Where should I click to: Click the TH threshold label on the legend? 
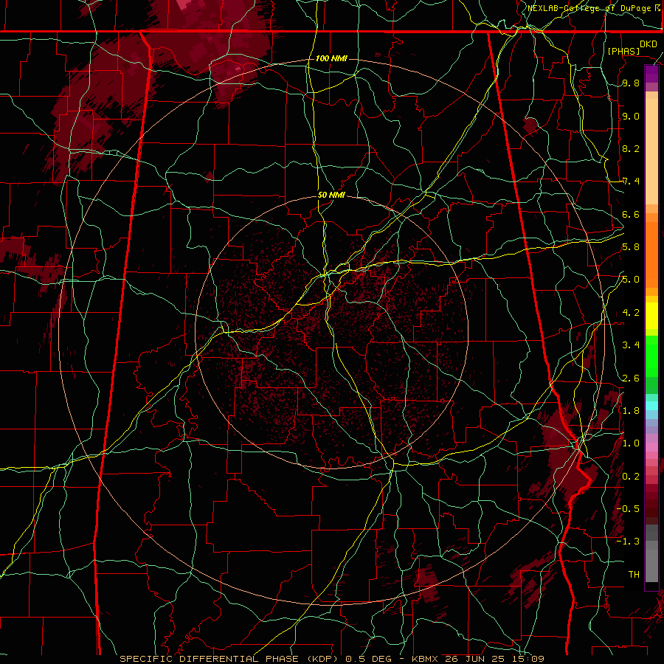coord(634,574)
